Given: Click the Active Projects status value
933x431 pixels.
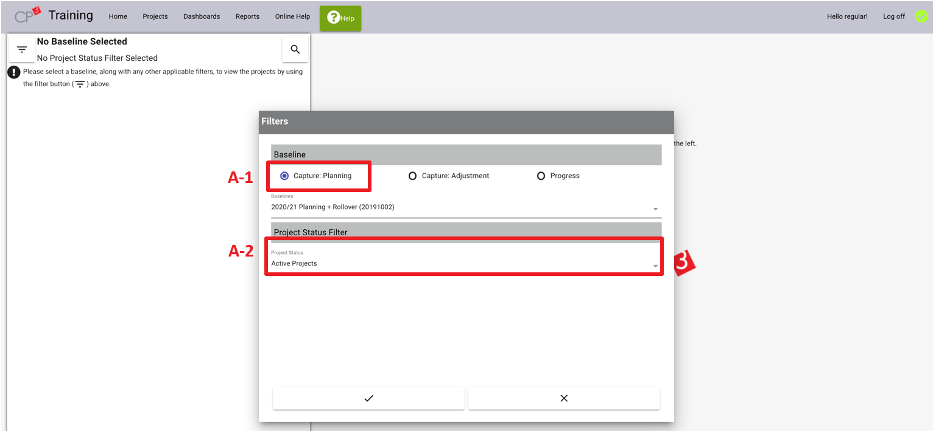Looking at the screenshot, I should 294,264.
